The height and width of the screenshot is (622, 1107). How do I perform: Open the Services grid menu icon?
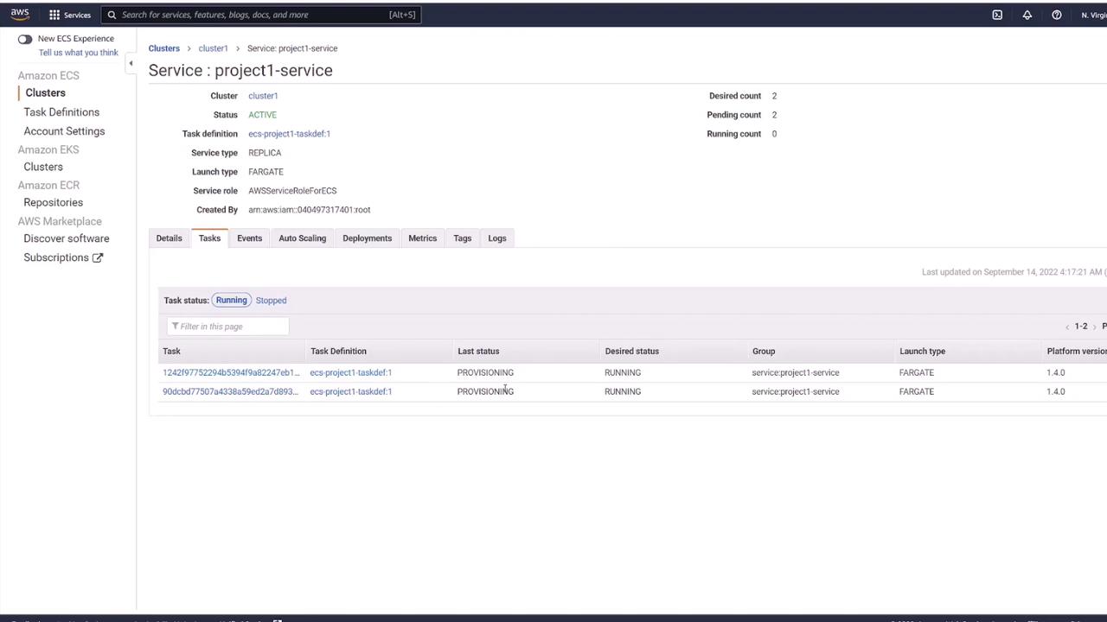point(54,15)
